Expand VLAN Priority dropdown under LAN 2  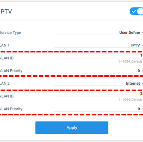99,109
